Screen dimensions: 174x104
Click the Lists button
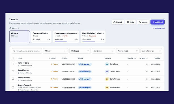coord(130,22)
